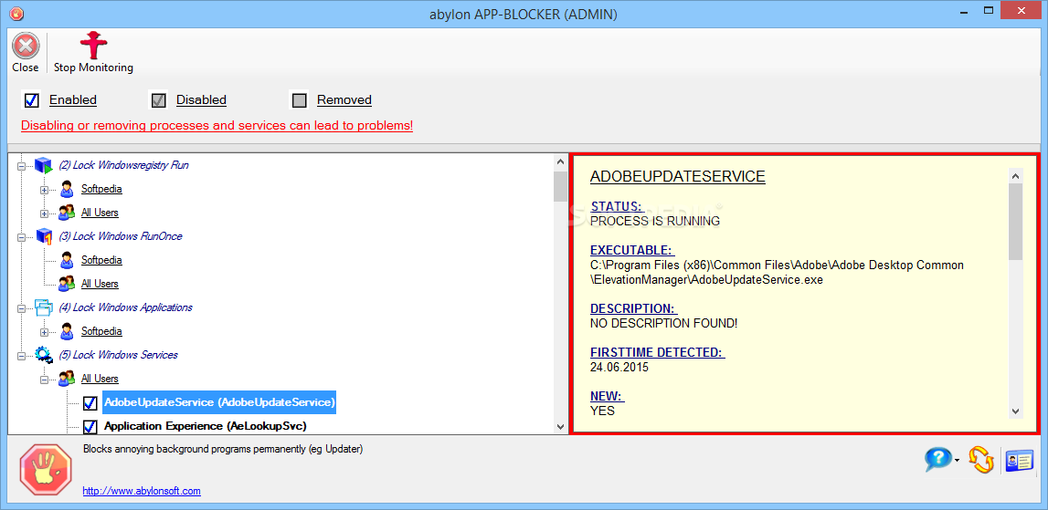Click the NO DESCRIPTION FOUND! text
Image resolution: width=1048 pixels, height=510 pixels.
pyautogui.click(x=662, y=324)
